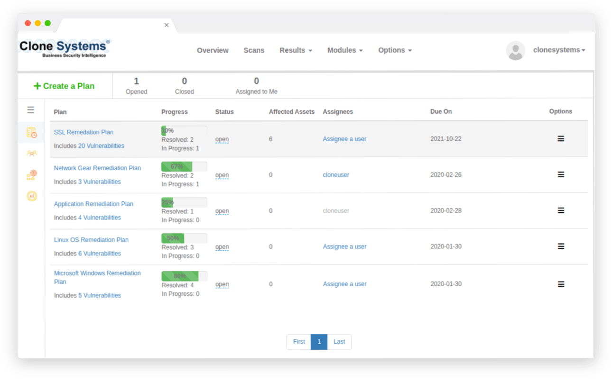Open the reports chart sidebar icon
The width and height of the screenshot is (612, 383).
(x=32, y=196)
